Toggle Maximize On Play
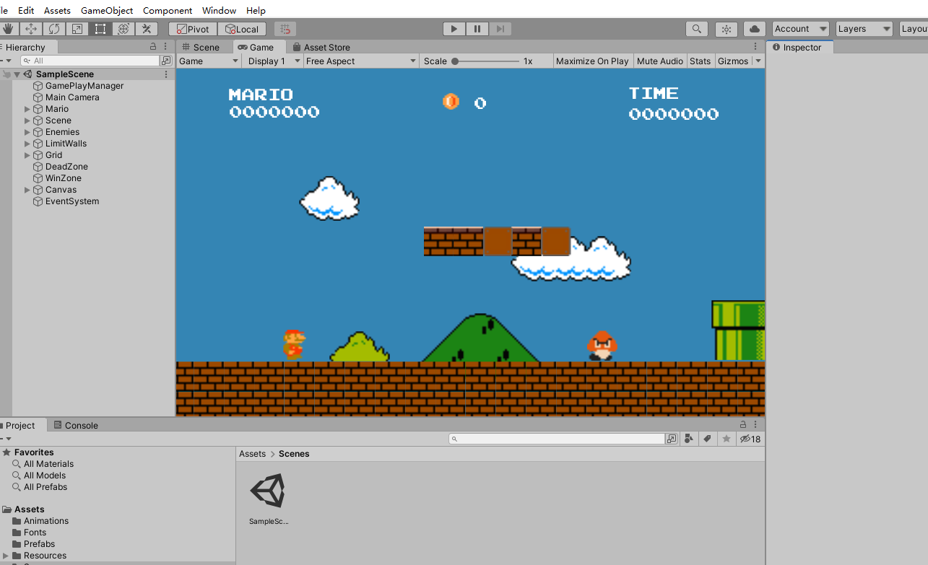The width and height of the screenshot is (928, 565). coord(592,61)
